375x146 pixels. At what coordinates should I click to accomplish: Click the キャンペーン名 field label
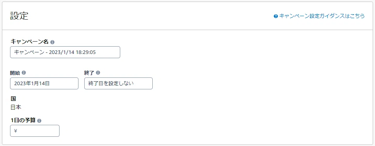29,42
